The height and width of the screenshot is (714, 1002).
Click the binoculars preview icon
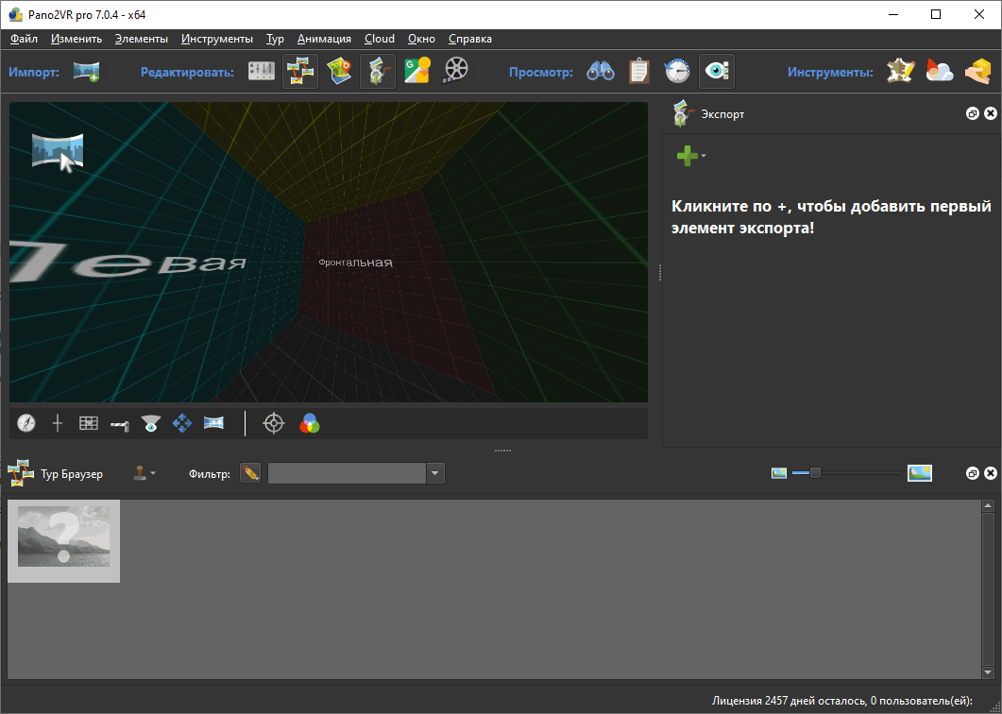point(601,72)
